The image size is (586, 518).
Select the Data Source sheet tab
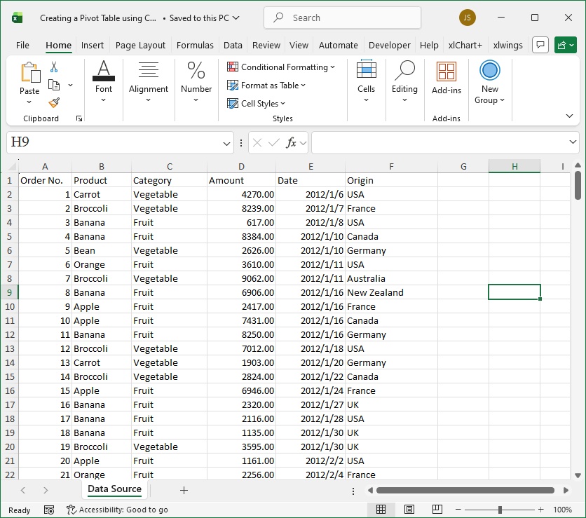(114, 489)
